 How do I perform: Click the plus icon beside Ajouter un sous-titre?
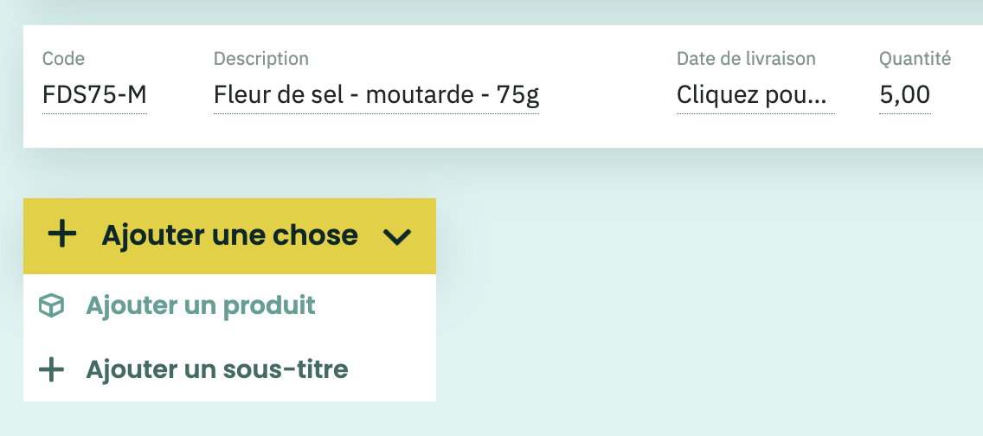tap(51, 369)
